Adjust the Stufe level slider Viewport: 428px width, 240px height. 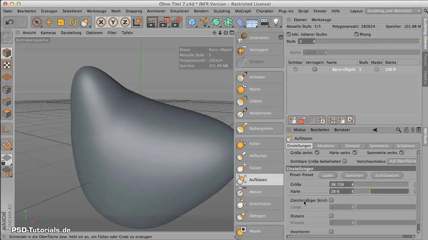(368, 41)
